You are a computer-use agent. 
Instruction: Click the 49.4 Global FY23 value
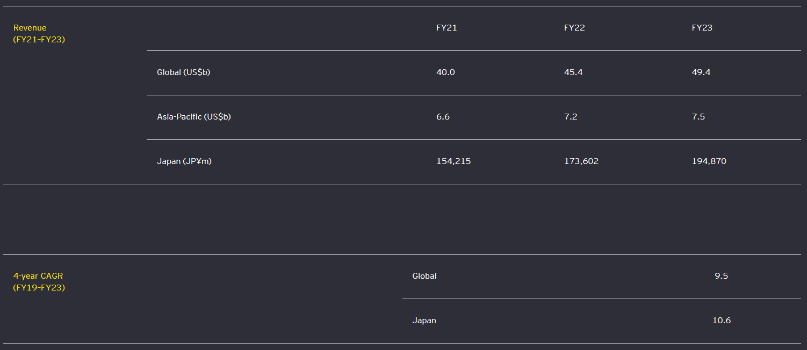coord(701,72)
